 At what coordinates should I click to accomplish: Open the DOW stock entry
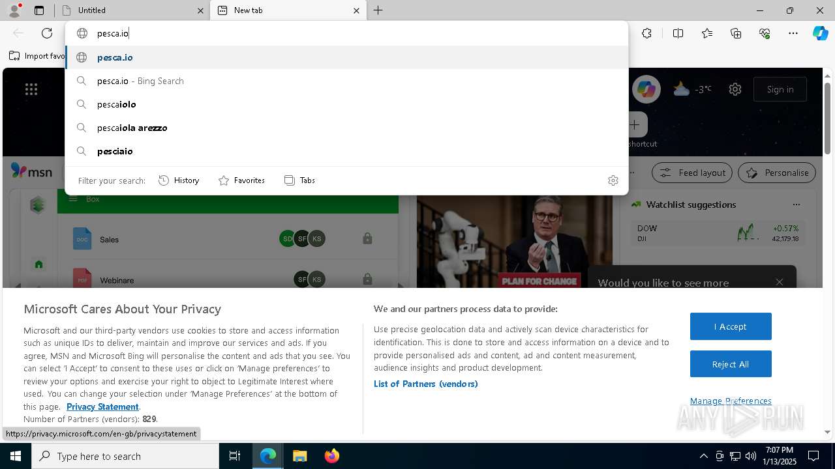tap(718, 233)
